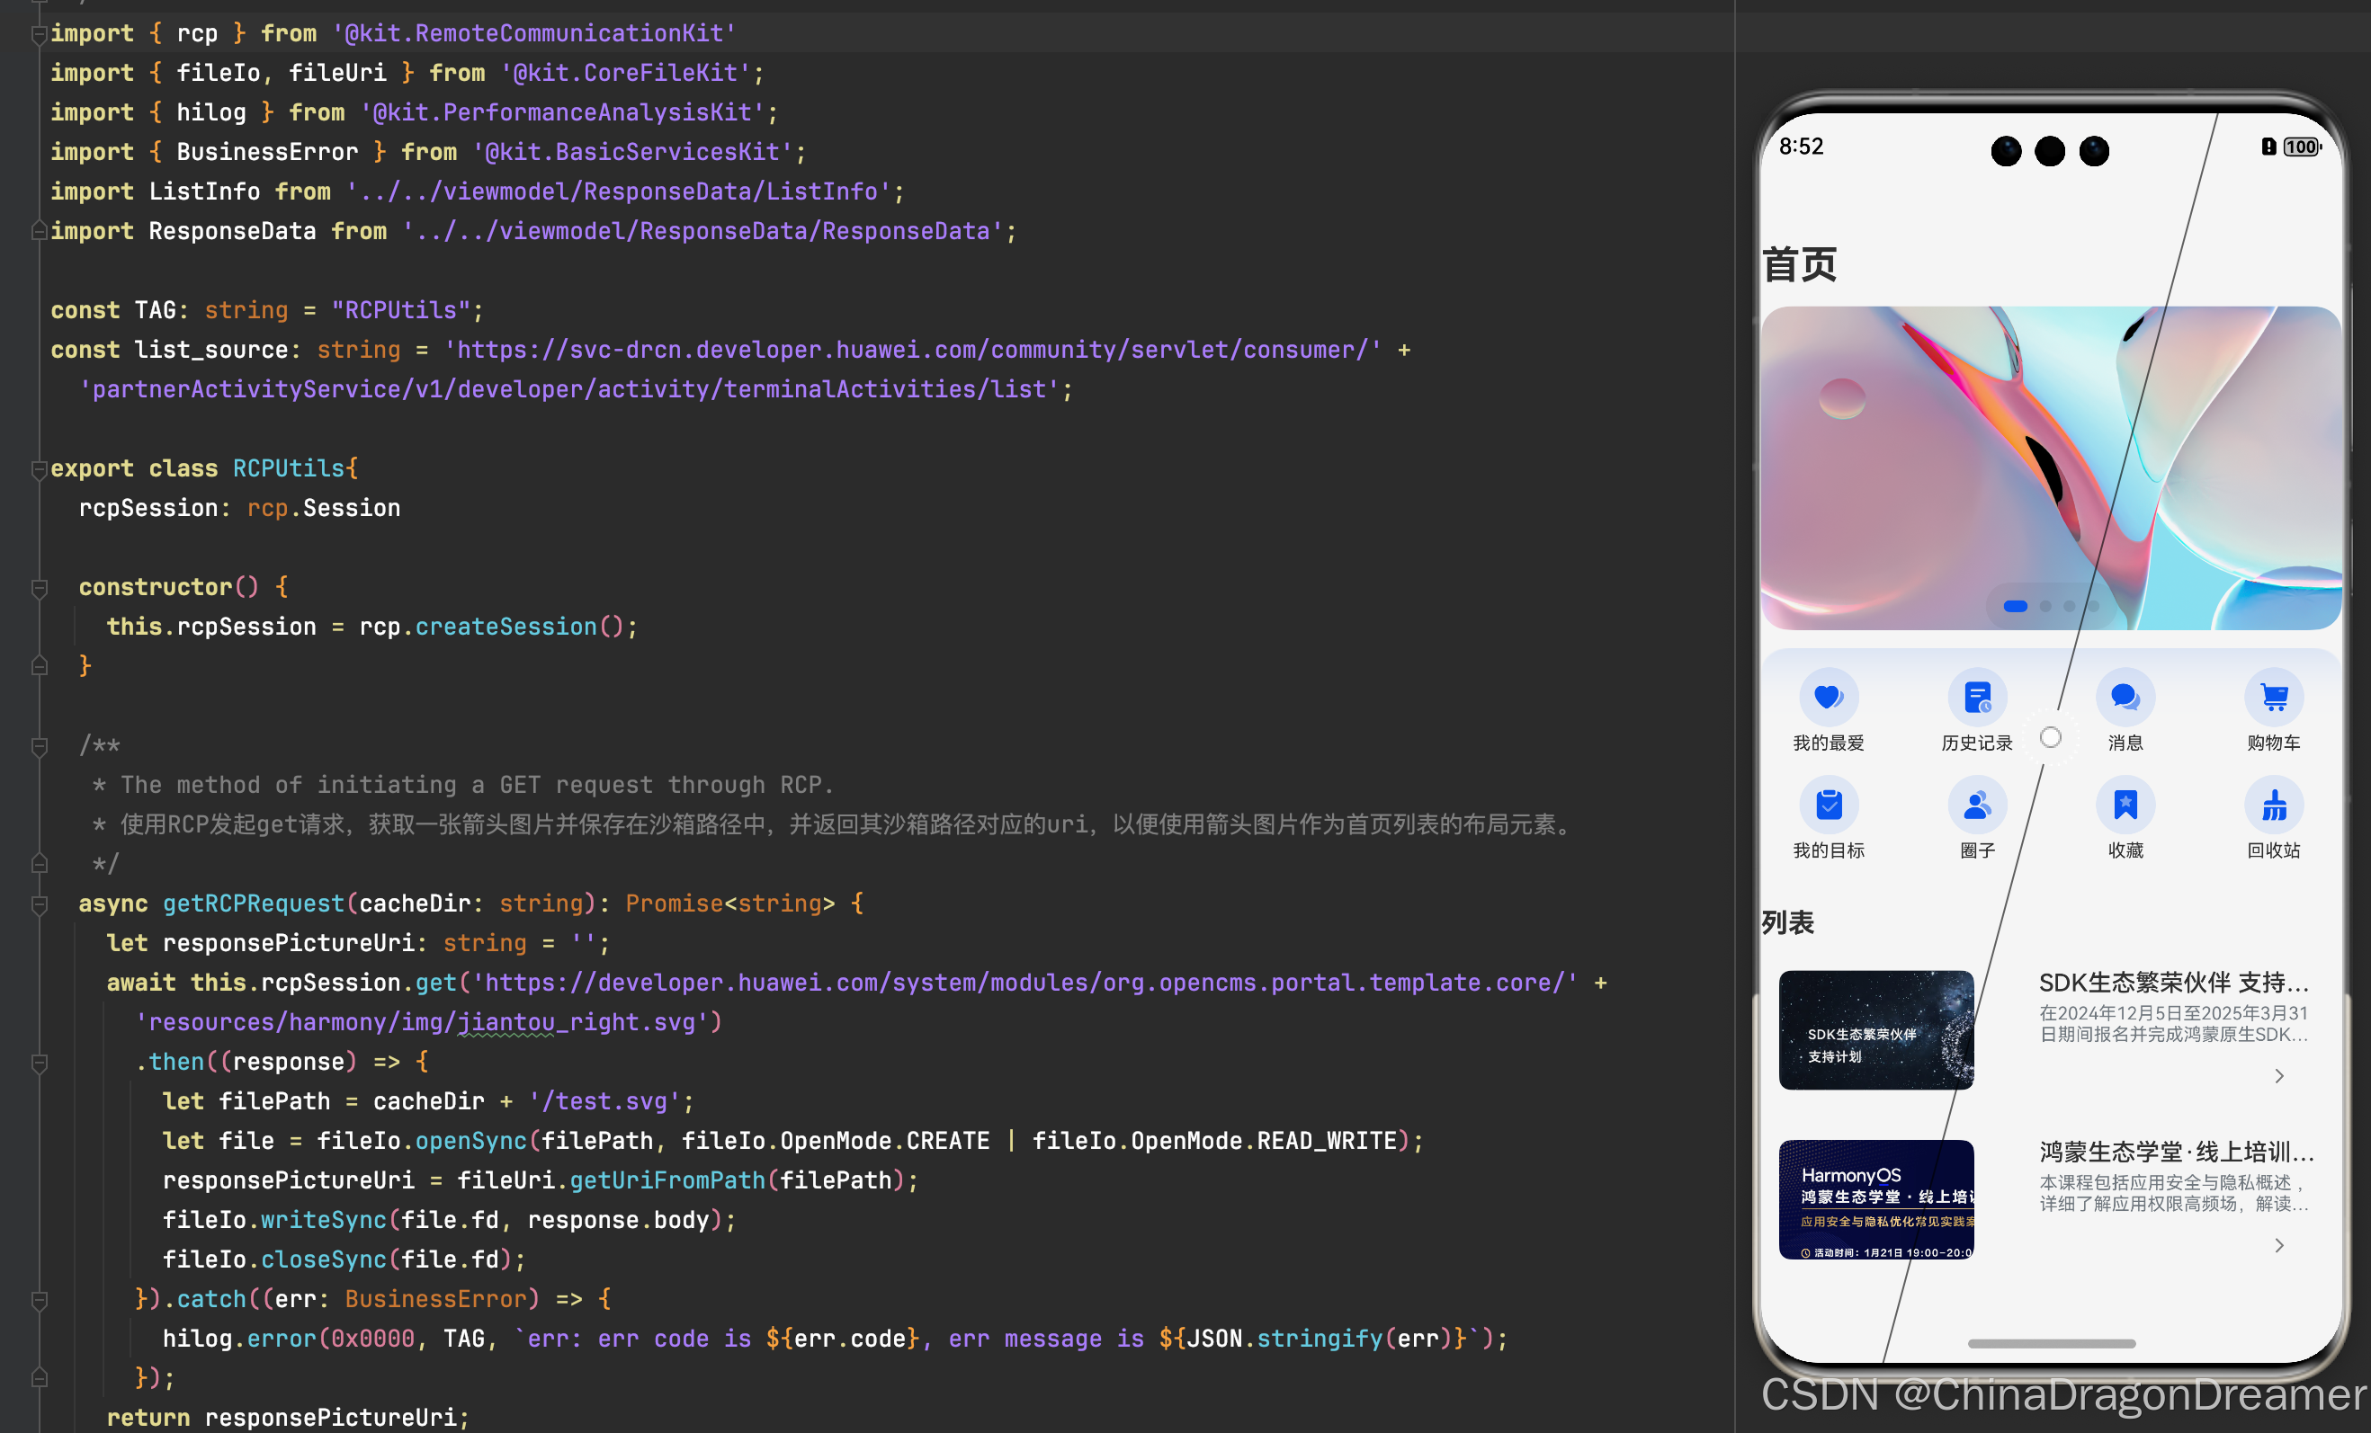
Task: Click the HarmonyOS 鸿蒙生态学堂 thumbnail
Action: [x=1875, y=1199]
